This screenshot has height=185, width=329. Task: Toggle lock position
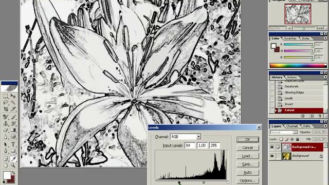pos(292,139)
